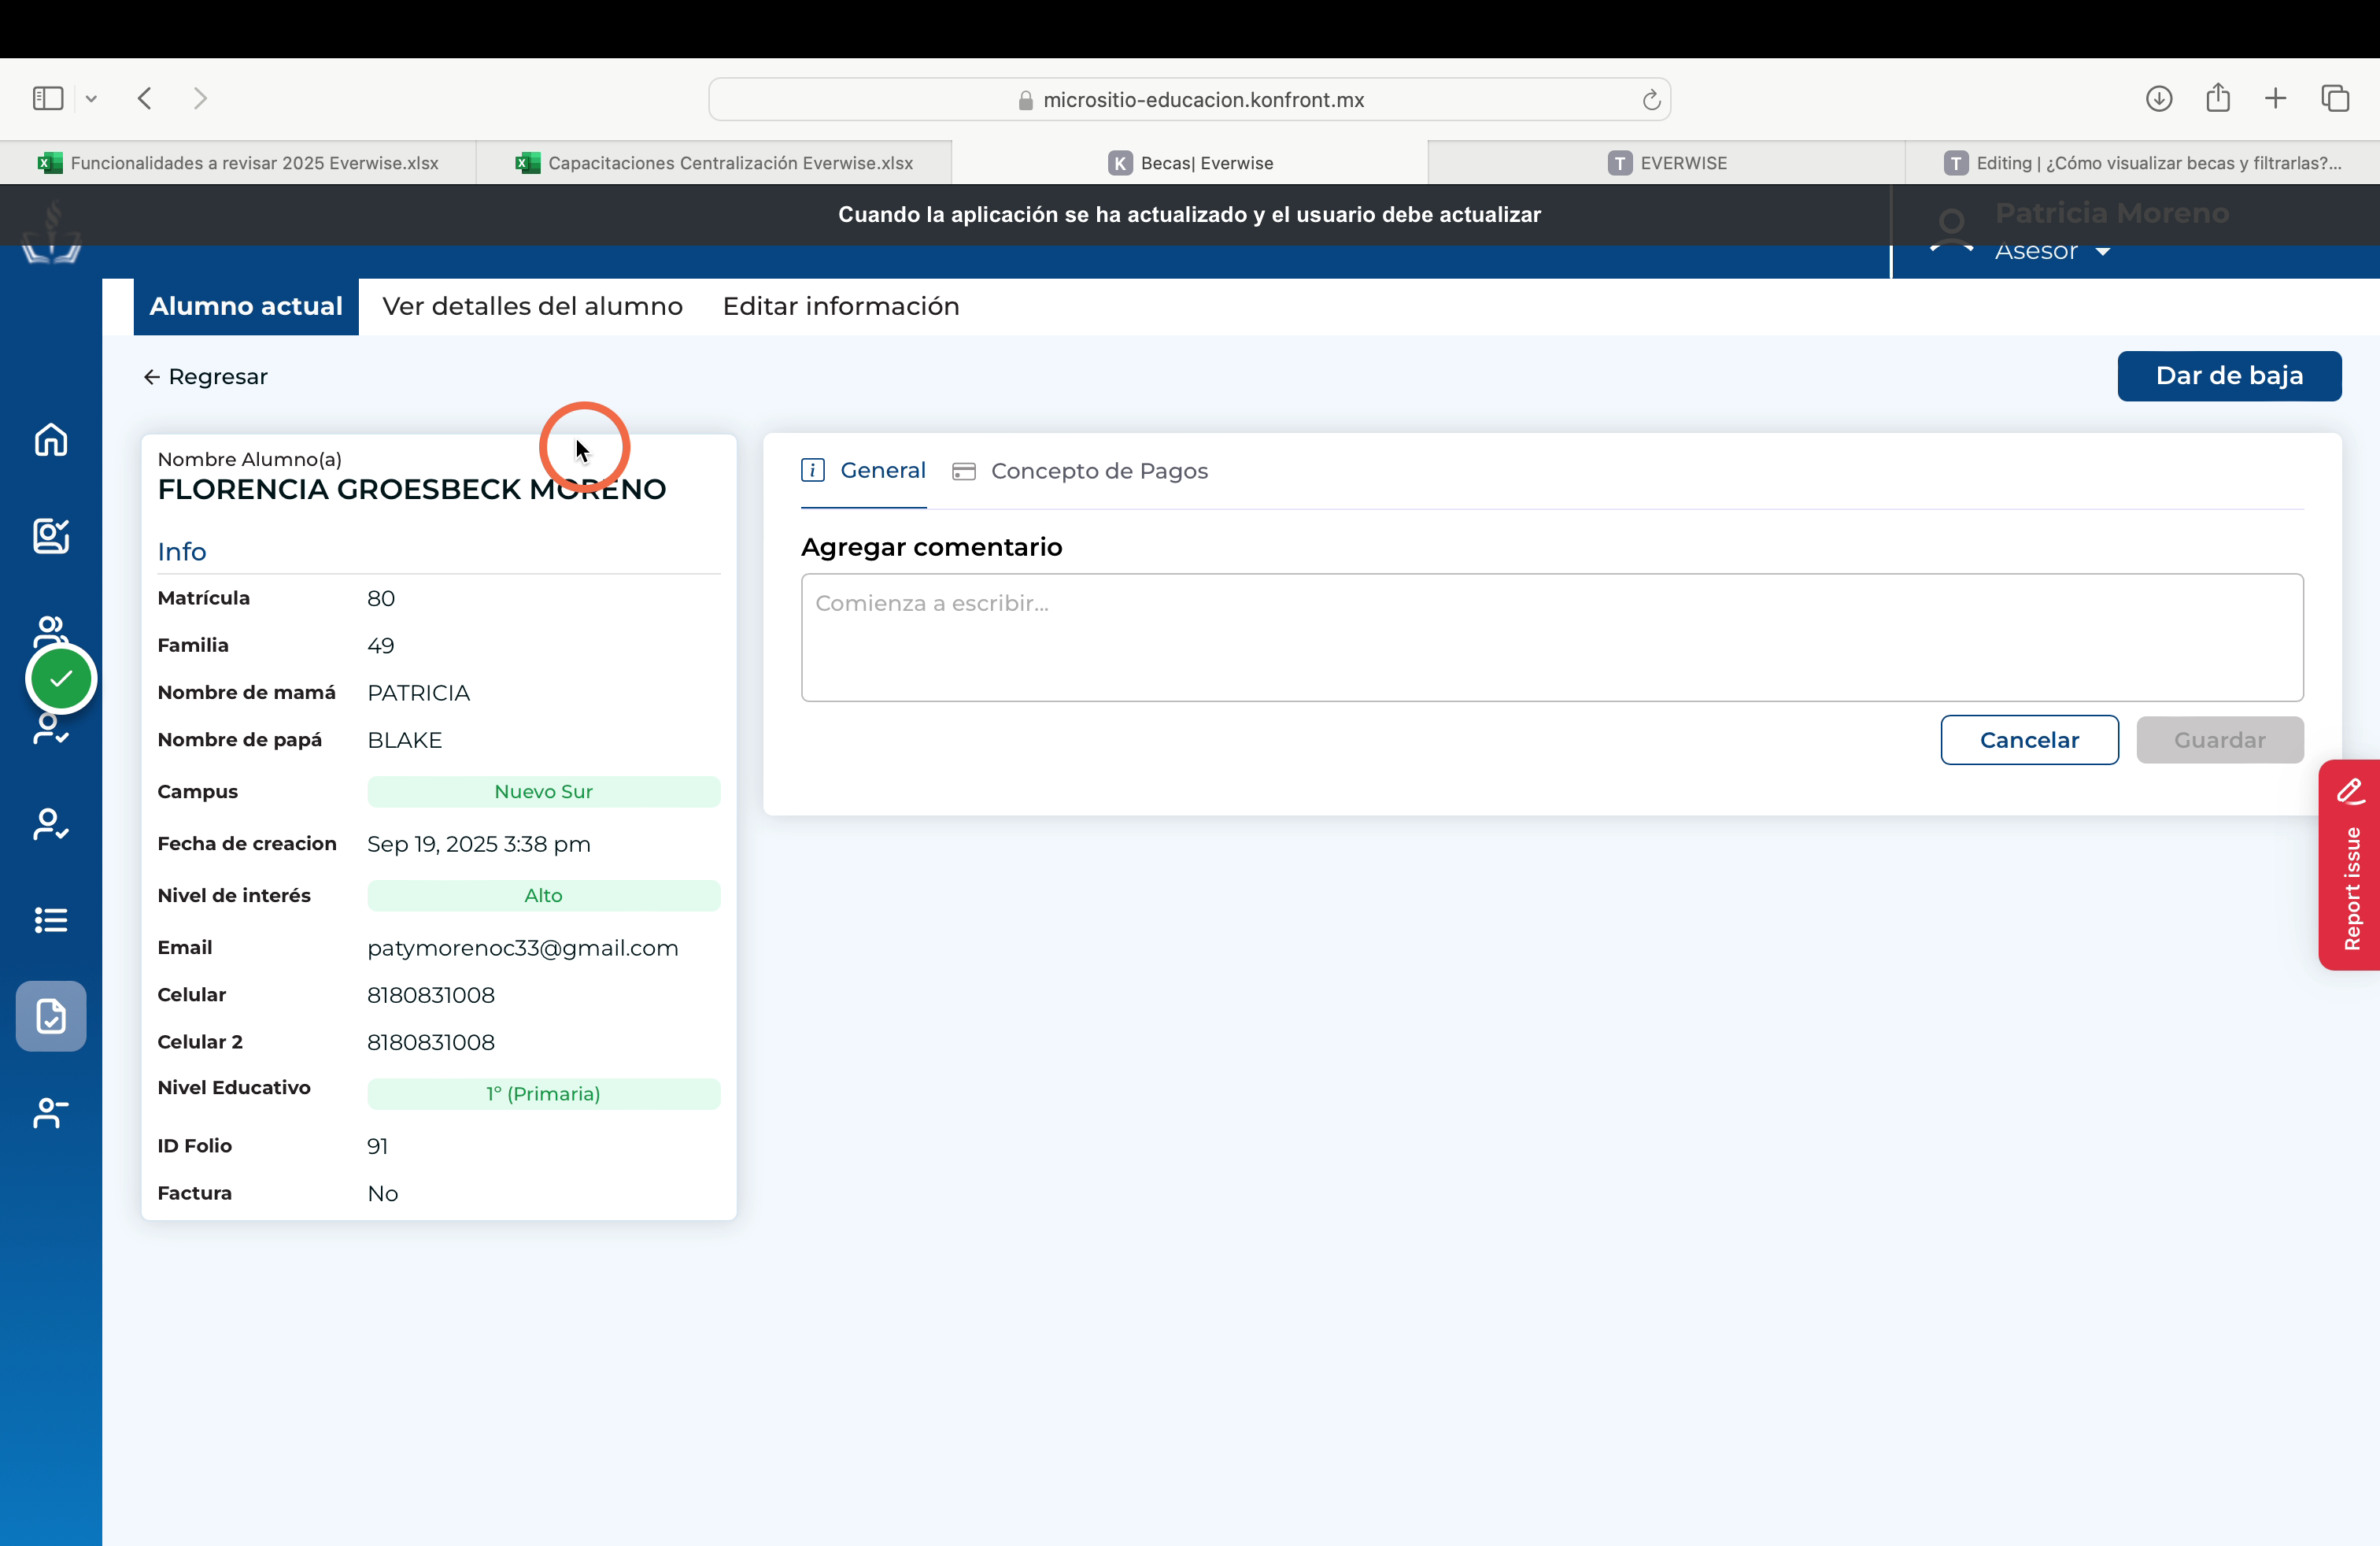This screenshot has width=2380, height=1546.
Task: Switch to EVERWISE browser tab
Action: pos(1667,163)
